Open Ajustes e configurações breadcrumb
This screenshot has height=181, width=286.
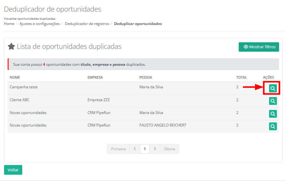(x=39, y=24)
